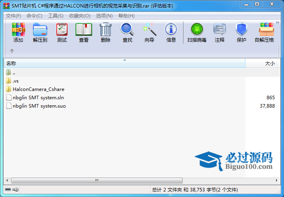
Task: Click the horizontal scrollbar thumb
Action: click(97, 180)
